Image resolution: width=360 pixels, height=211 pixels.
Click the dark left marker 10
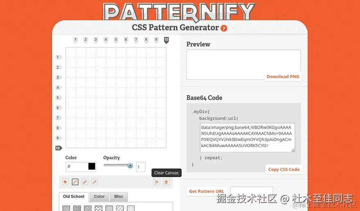click(x=59, y=148)
